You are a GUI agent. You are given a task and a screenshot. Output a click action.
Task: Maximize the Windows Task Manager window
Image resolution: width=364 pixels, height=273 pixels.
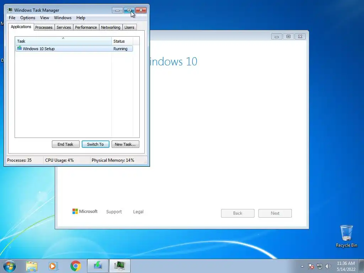point(129,10)
